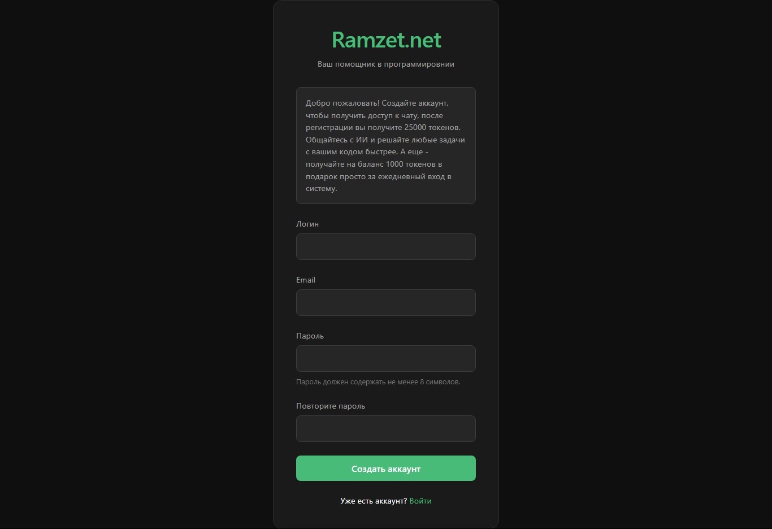This screenshot has width=772, height=529.
Task: Click the line Общайтесь с ИИ и решайте
Action: click(385, 140)
